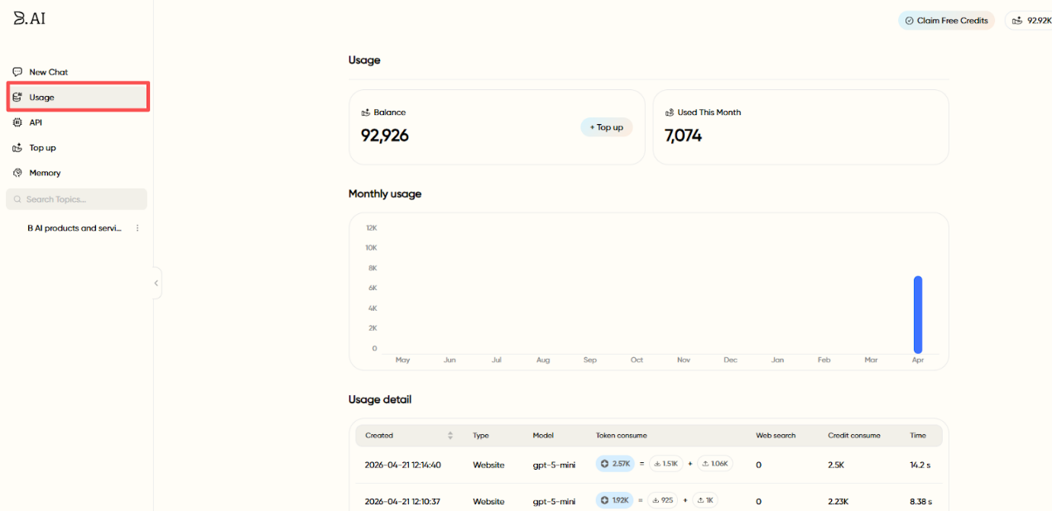Select the 2026-04-21 12:14:40 usage row
1052x511 pixels.
pyautogui.click(x=402, y=465)
